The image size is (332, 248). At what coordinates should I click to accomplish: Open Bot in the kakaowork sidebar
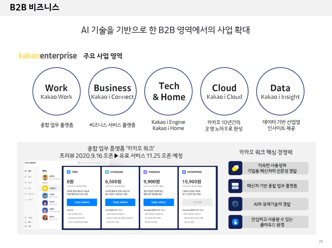(x=28, y=188)
